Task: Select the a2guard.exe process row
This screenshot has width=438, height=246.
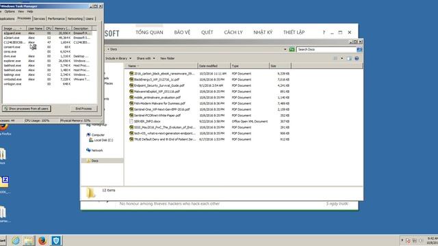Action: point(47,33)
